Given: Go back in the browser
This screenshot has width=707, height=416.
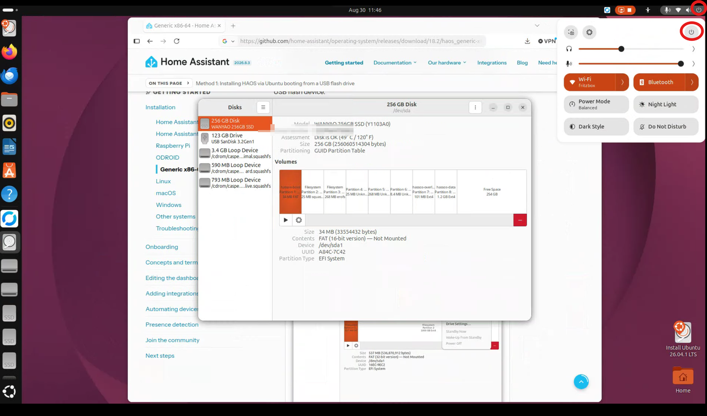Looking at the screenshot, I should (x=150, y=41).
